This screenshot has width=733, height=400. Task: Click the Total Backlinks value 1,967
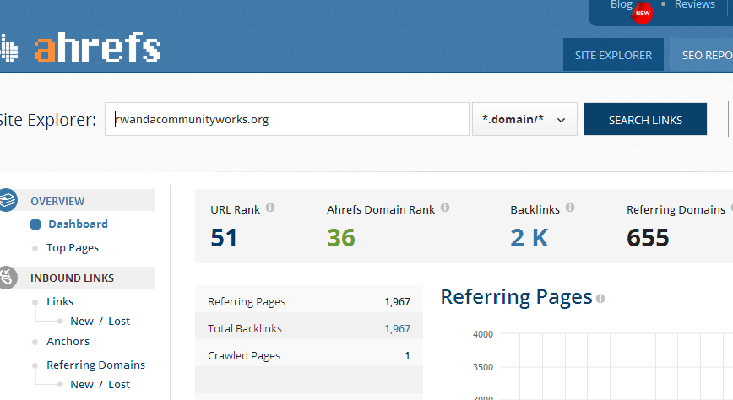[398, 329]
